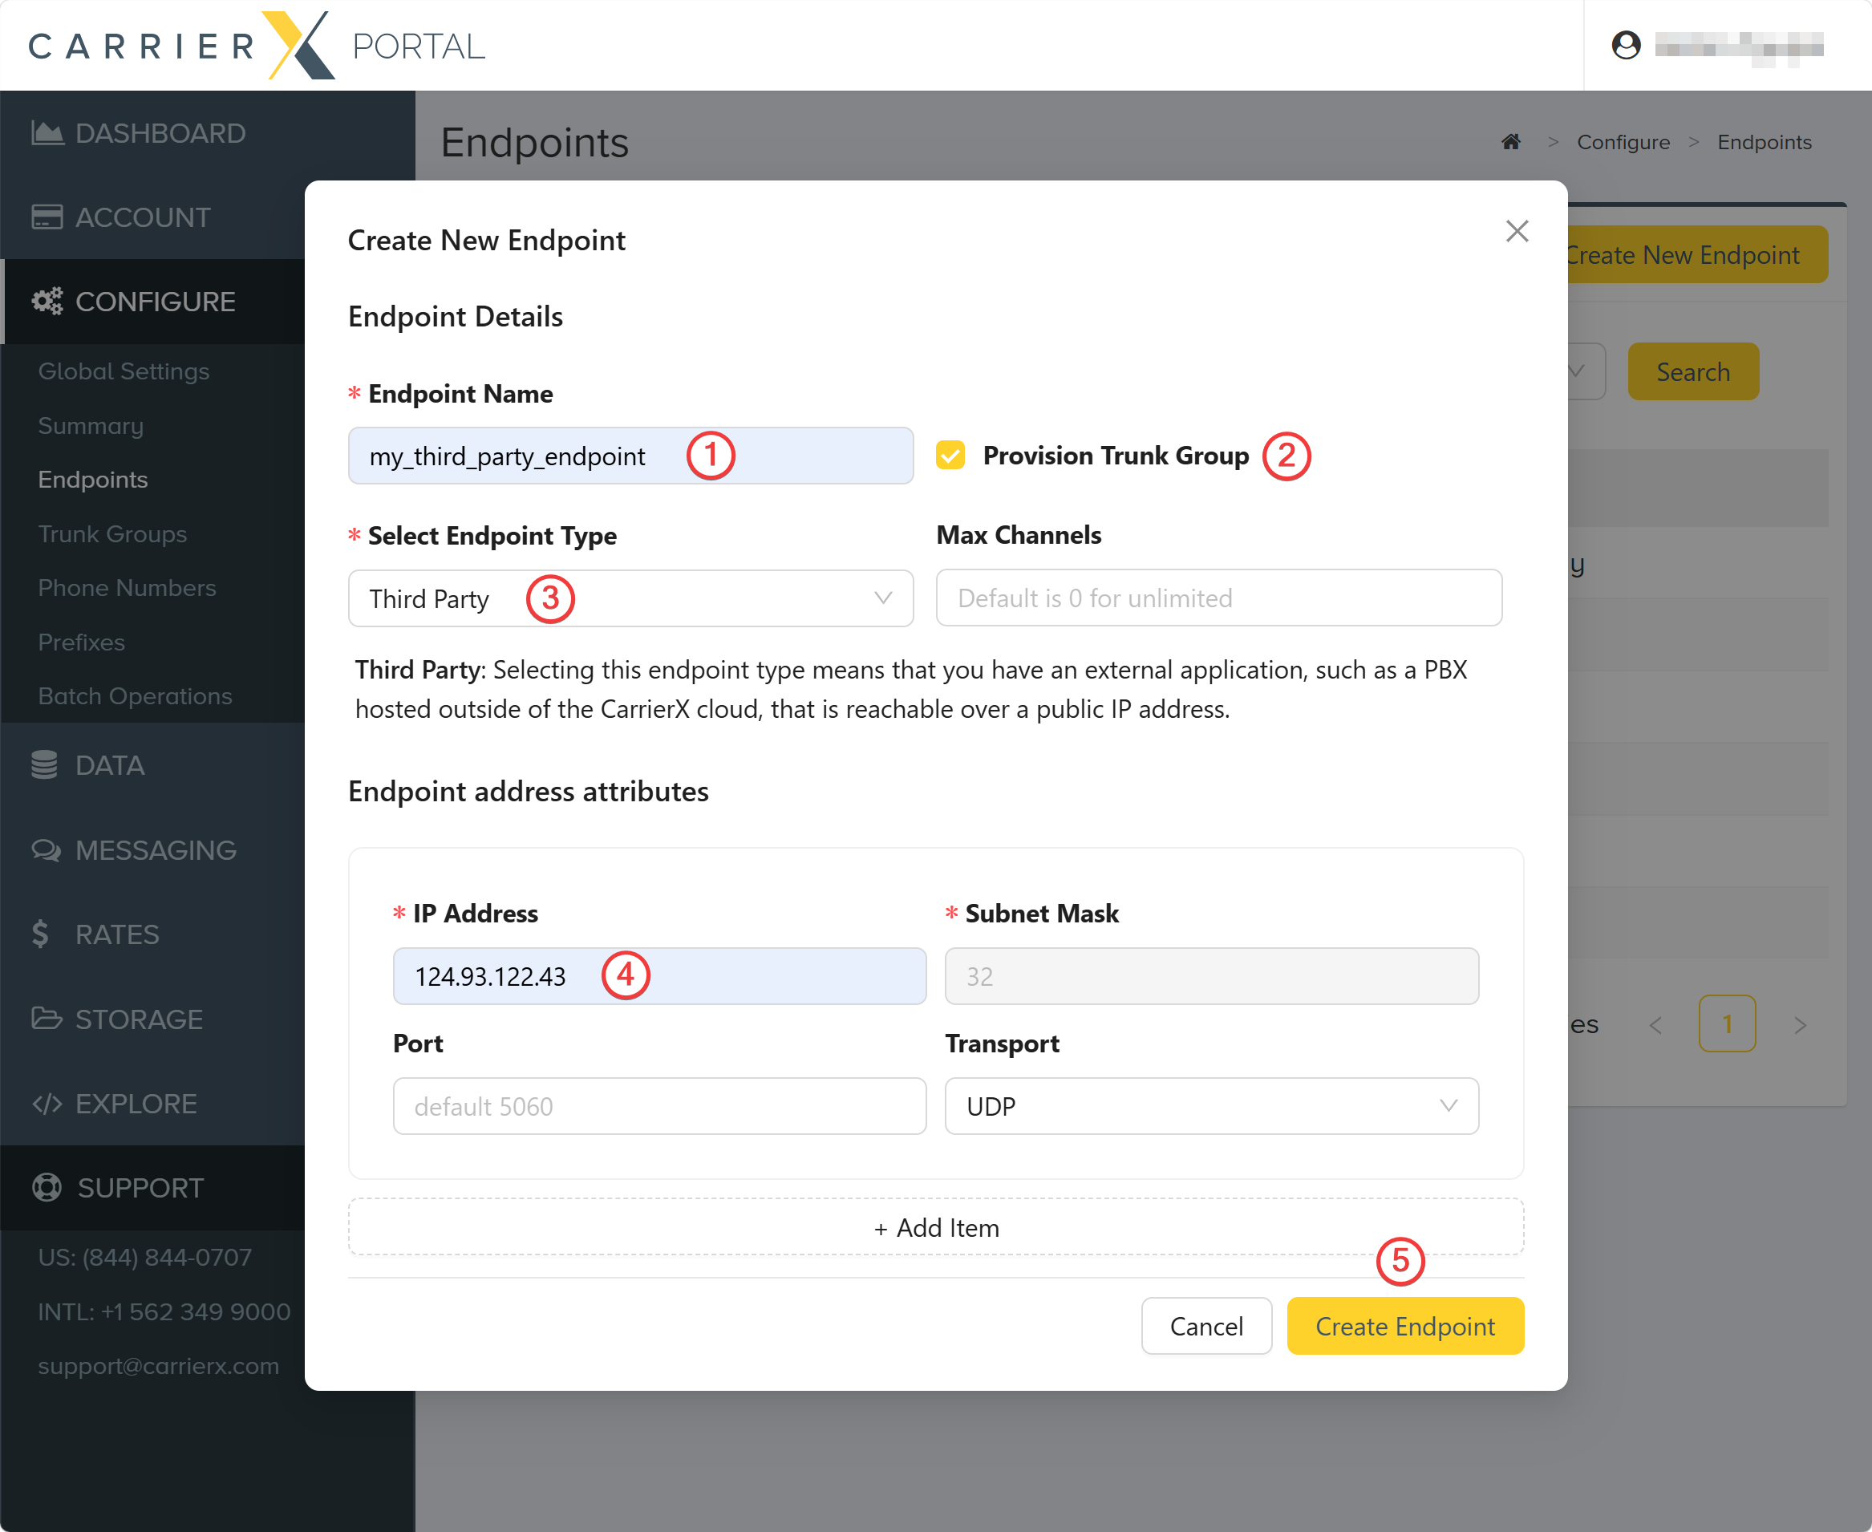Go to the previous page arrow
The image size is (1872, 1532).
point(1655,1024)
